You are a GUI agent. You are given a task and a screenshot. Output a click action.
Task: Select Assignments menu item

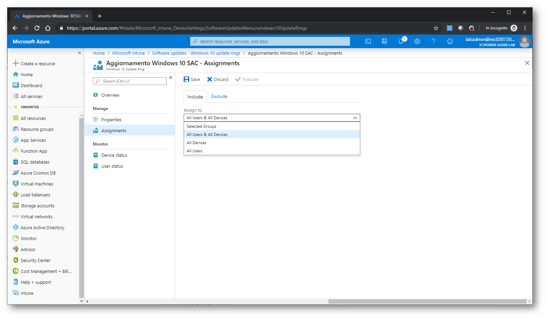130,130
